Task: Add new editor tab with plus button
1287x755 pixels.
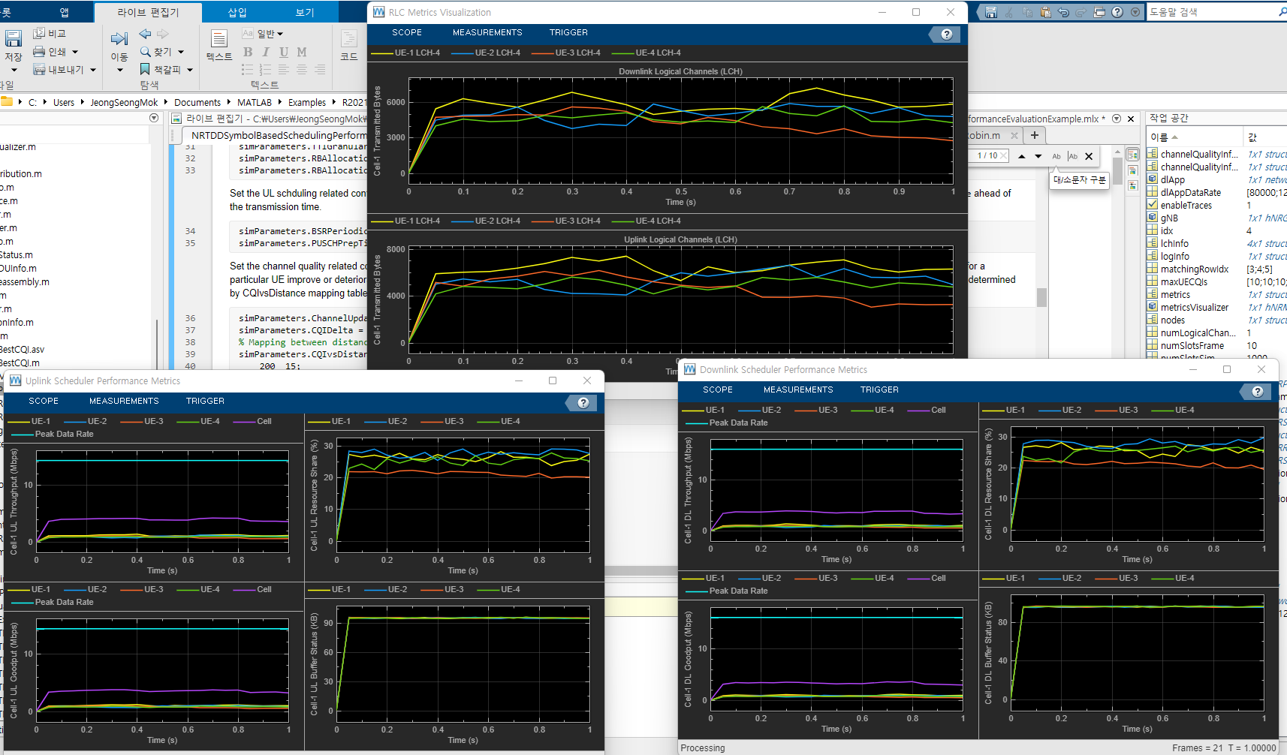Action: pyautogui.click(x=1035, y=135)
